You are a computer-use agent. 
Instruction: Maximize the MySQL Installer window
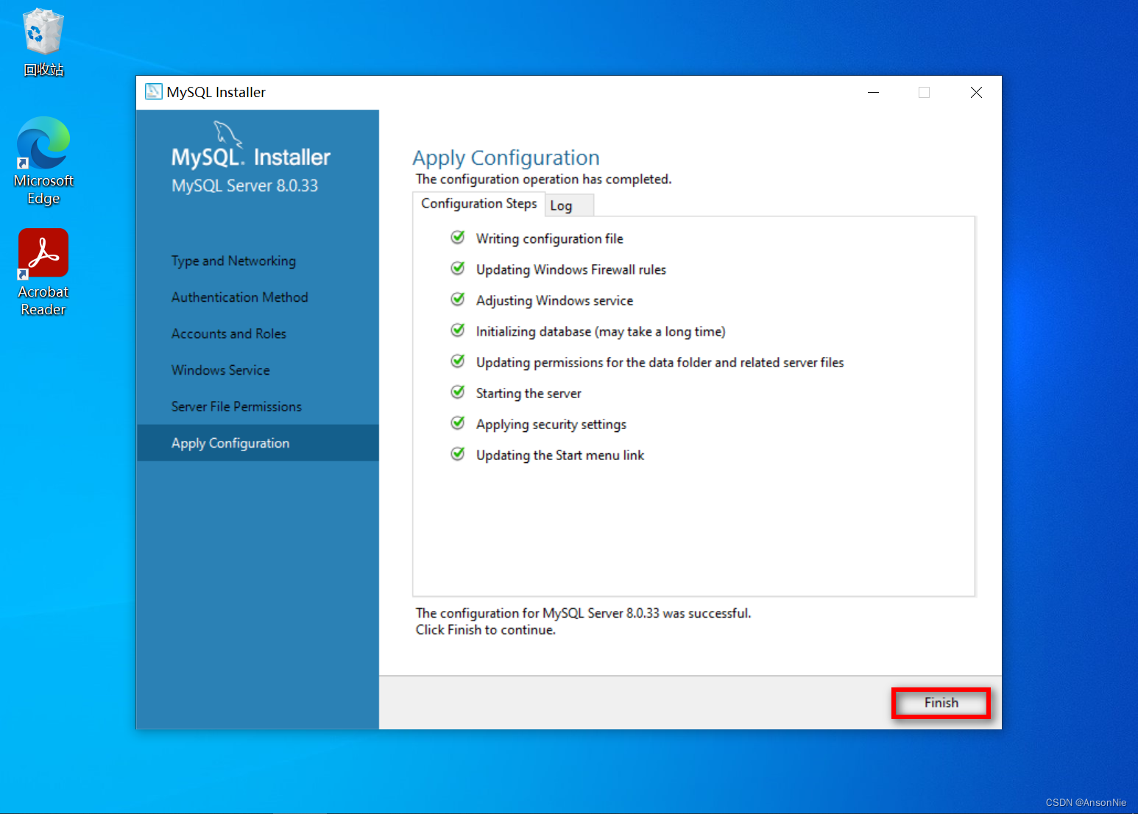[x=925, y=92]
